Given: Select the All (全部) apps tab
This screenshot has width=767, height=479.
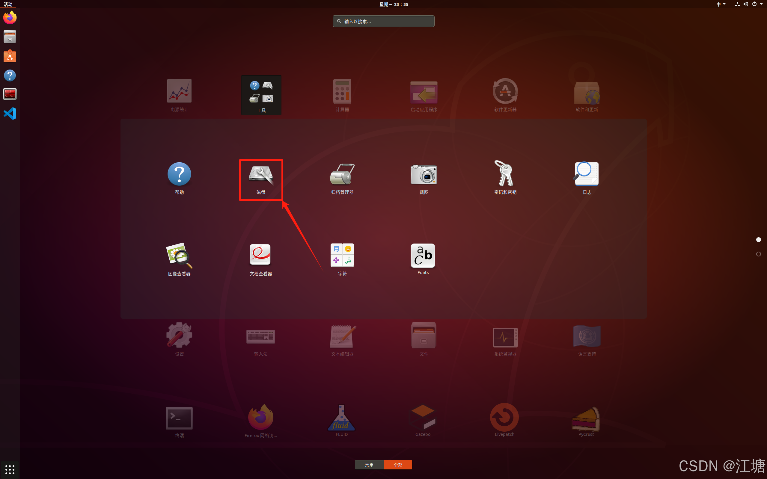Looking at the screenshot, I should pyautogui.click(x=398, y=465).
